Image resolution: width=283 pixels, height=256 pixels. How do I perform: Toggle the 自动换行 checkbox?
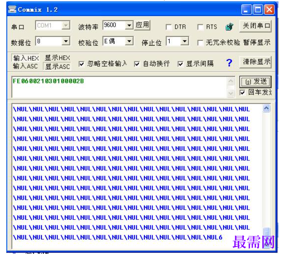click(x=137, y=64)
